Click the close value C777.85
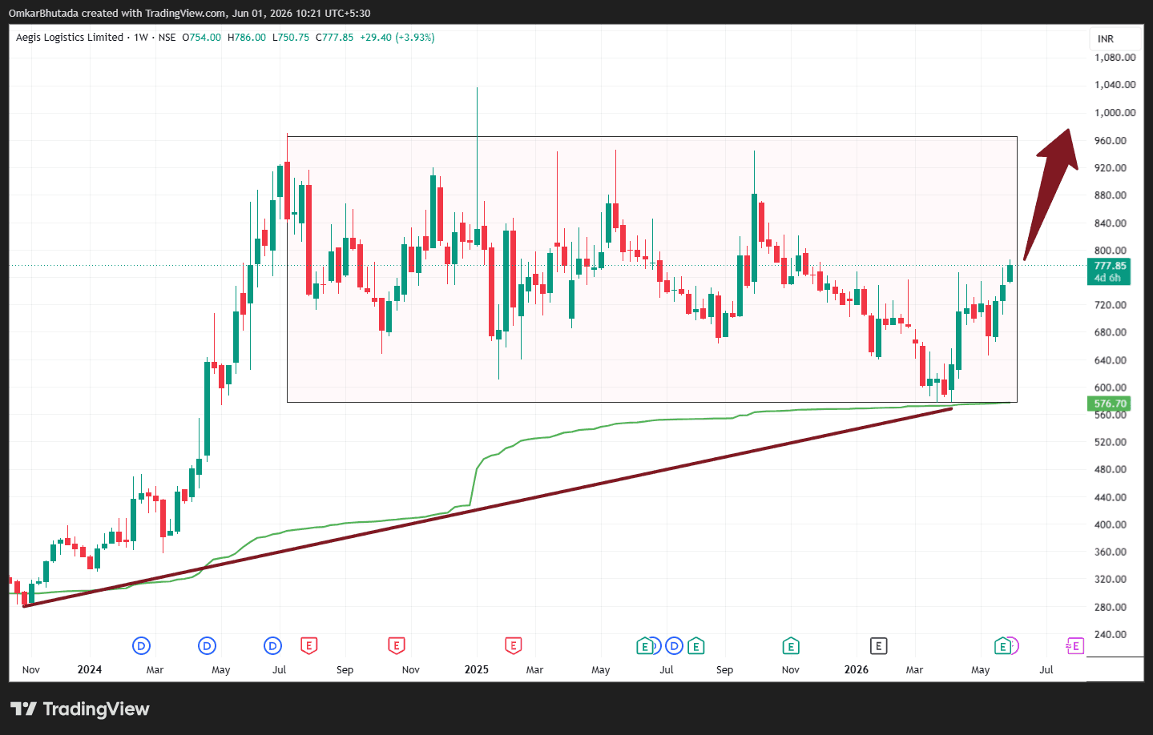The width and height of the screenshot is (1153, 735). point(334,38)
